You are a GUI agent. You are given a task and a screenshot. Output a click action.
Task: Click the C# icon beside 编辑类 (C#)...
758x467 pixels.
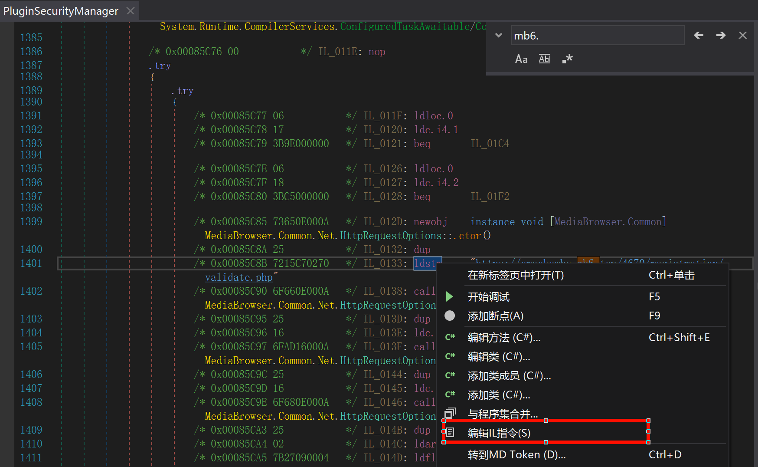pos(450,356)
